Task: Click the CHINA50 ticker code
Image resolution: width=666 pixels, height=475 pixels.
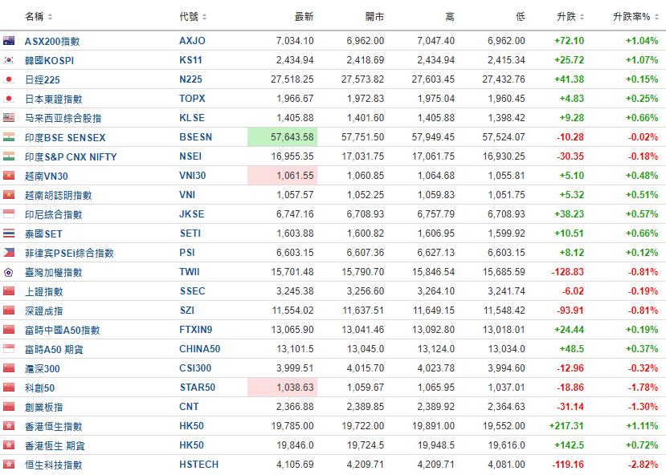Action: click(199, 348)
